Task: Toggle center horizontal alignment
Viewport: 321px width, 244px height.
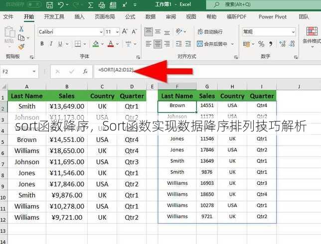Action: coord(158,44)
